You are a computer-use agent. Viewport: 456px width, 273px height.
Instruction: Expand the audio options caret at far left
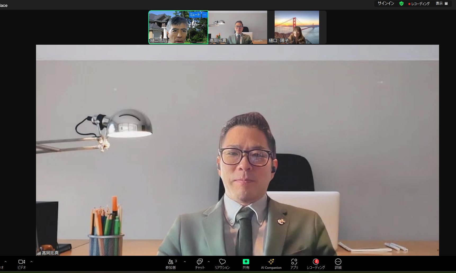click(6, 262)
